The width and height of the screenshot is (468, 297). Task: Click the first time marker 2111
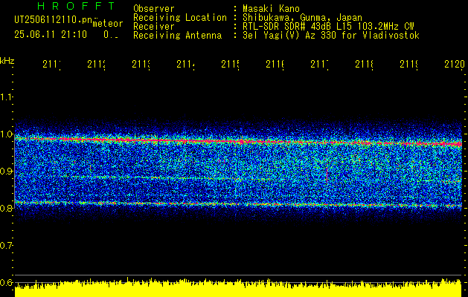[x=51, y=64]
